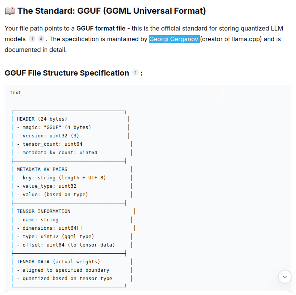Click the "offset: uint64 (to tensor data)" line
Viewport: 296px width, 295px height.
tap(69, 245)
